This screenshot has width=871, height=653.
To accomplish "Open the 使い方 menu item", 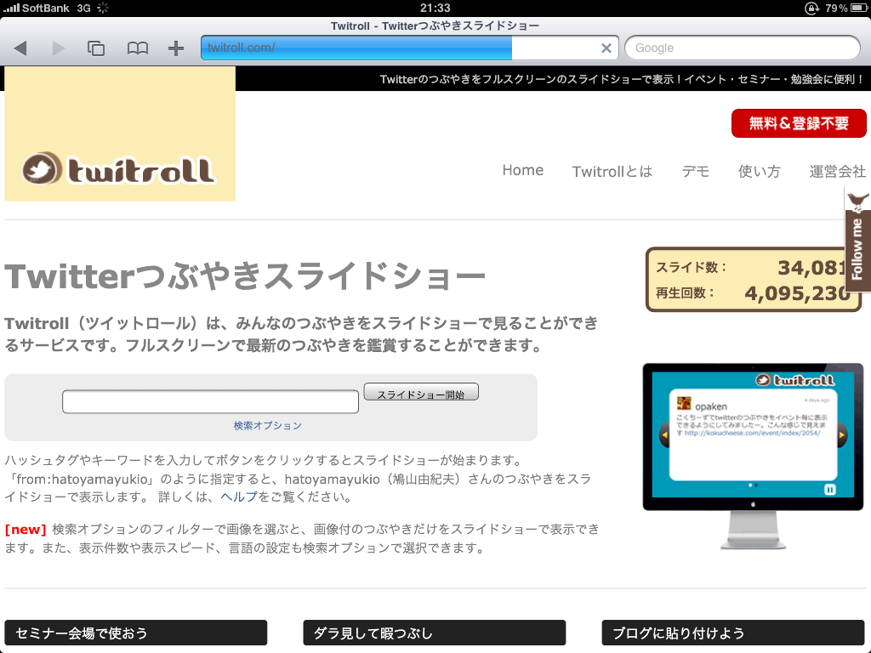I will coord(759,171).
